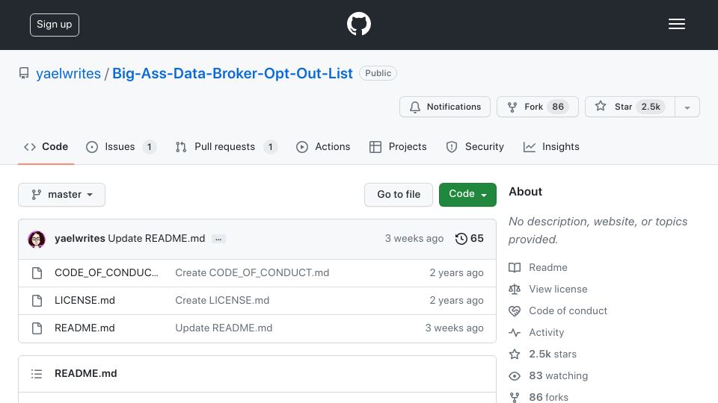Switch to the Issues tab
718x403 pixels.
121,147
